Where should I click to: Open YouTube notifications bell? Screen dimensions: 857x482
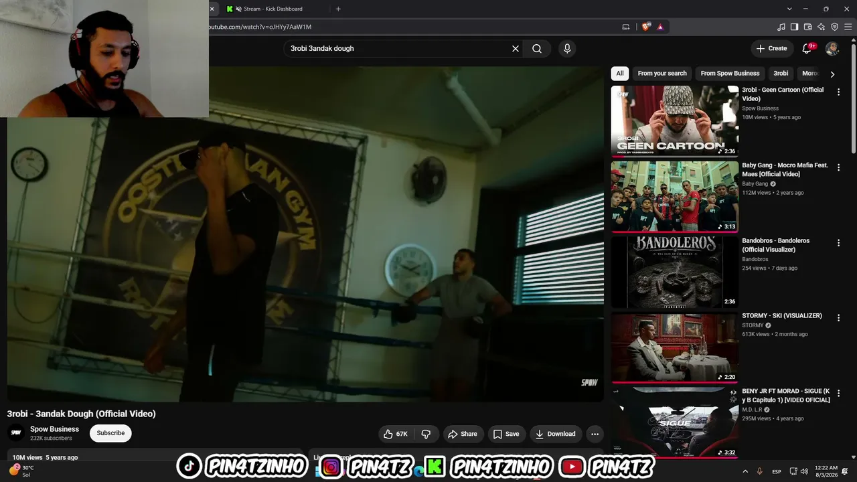click(807, 48)
